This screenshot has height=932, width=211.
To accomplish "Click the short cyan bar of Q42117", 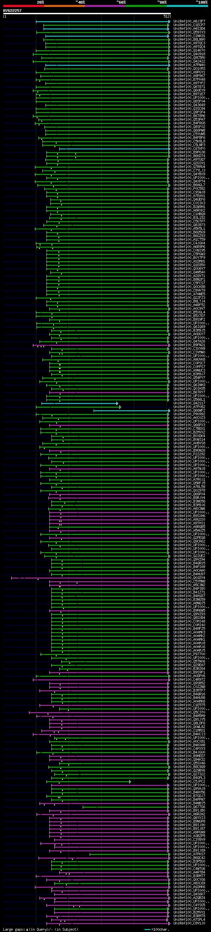I will pos(80,403).
